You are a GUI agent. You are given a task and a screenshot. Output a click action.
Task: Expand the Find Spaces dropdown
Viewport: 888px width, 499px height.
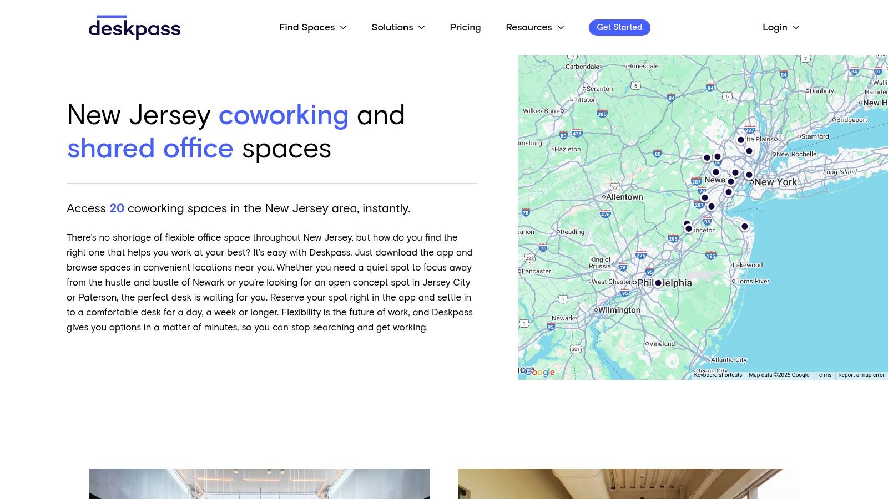pyautogui.click(x=312, y=28)
